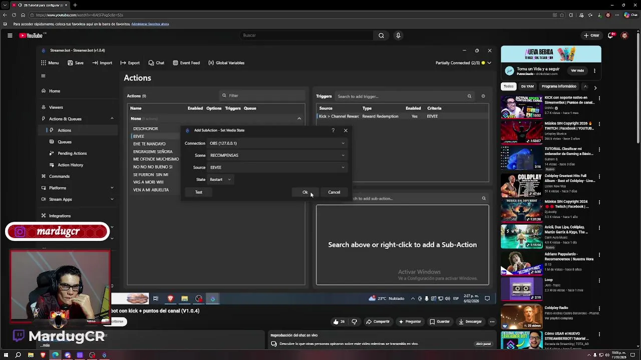Select Queues in the sidebar
Image resolution: width=641 pixels, height=360 pixels.
(x=64, y=142)
